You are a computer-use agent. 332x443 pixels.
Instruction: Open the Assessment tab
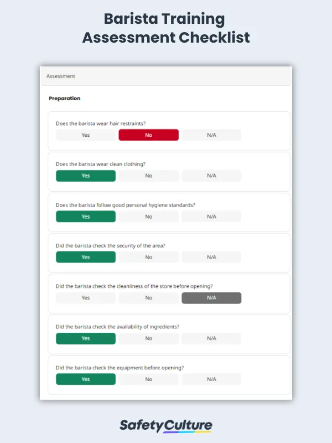(61, 76)
